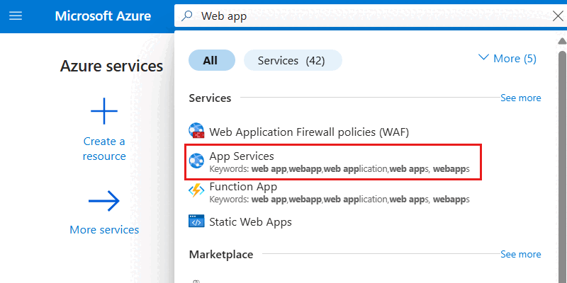Click the App Services globe icon

click(196, 161)
